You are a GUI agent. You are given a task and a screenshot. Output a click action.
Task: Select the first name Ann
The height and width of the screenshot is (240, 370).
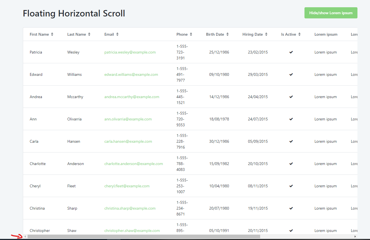coord(33,119)
